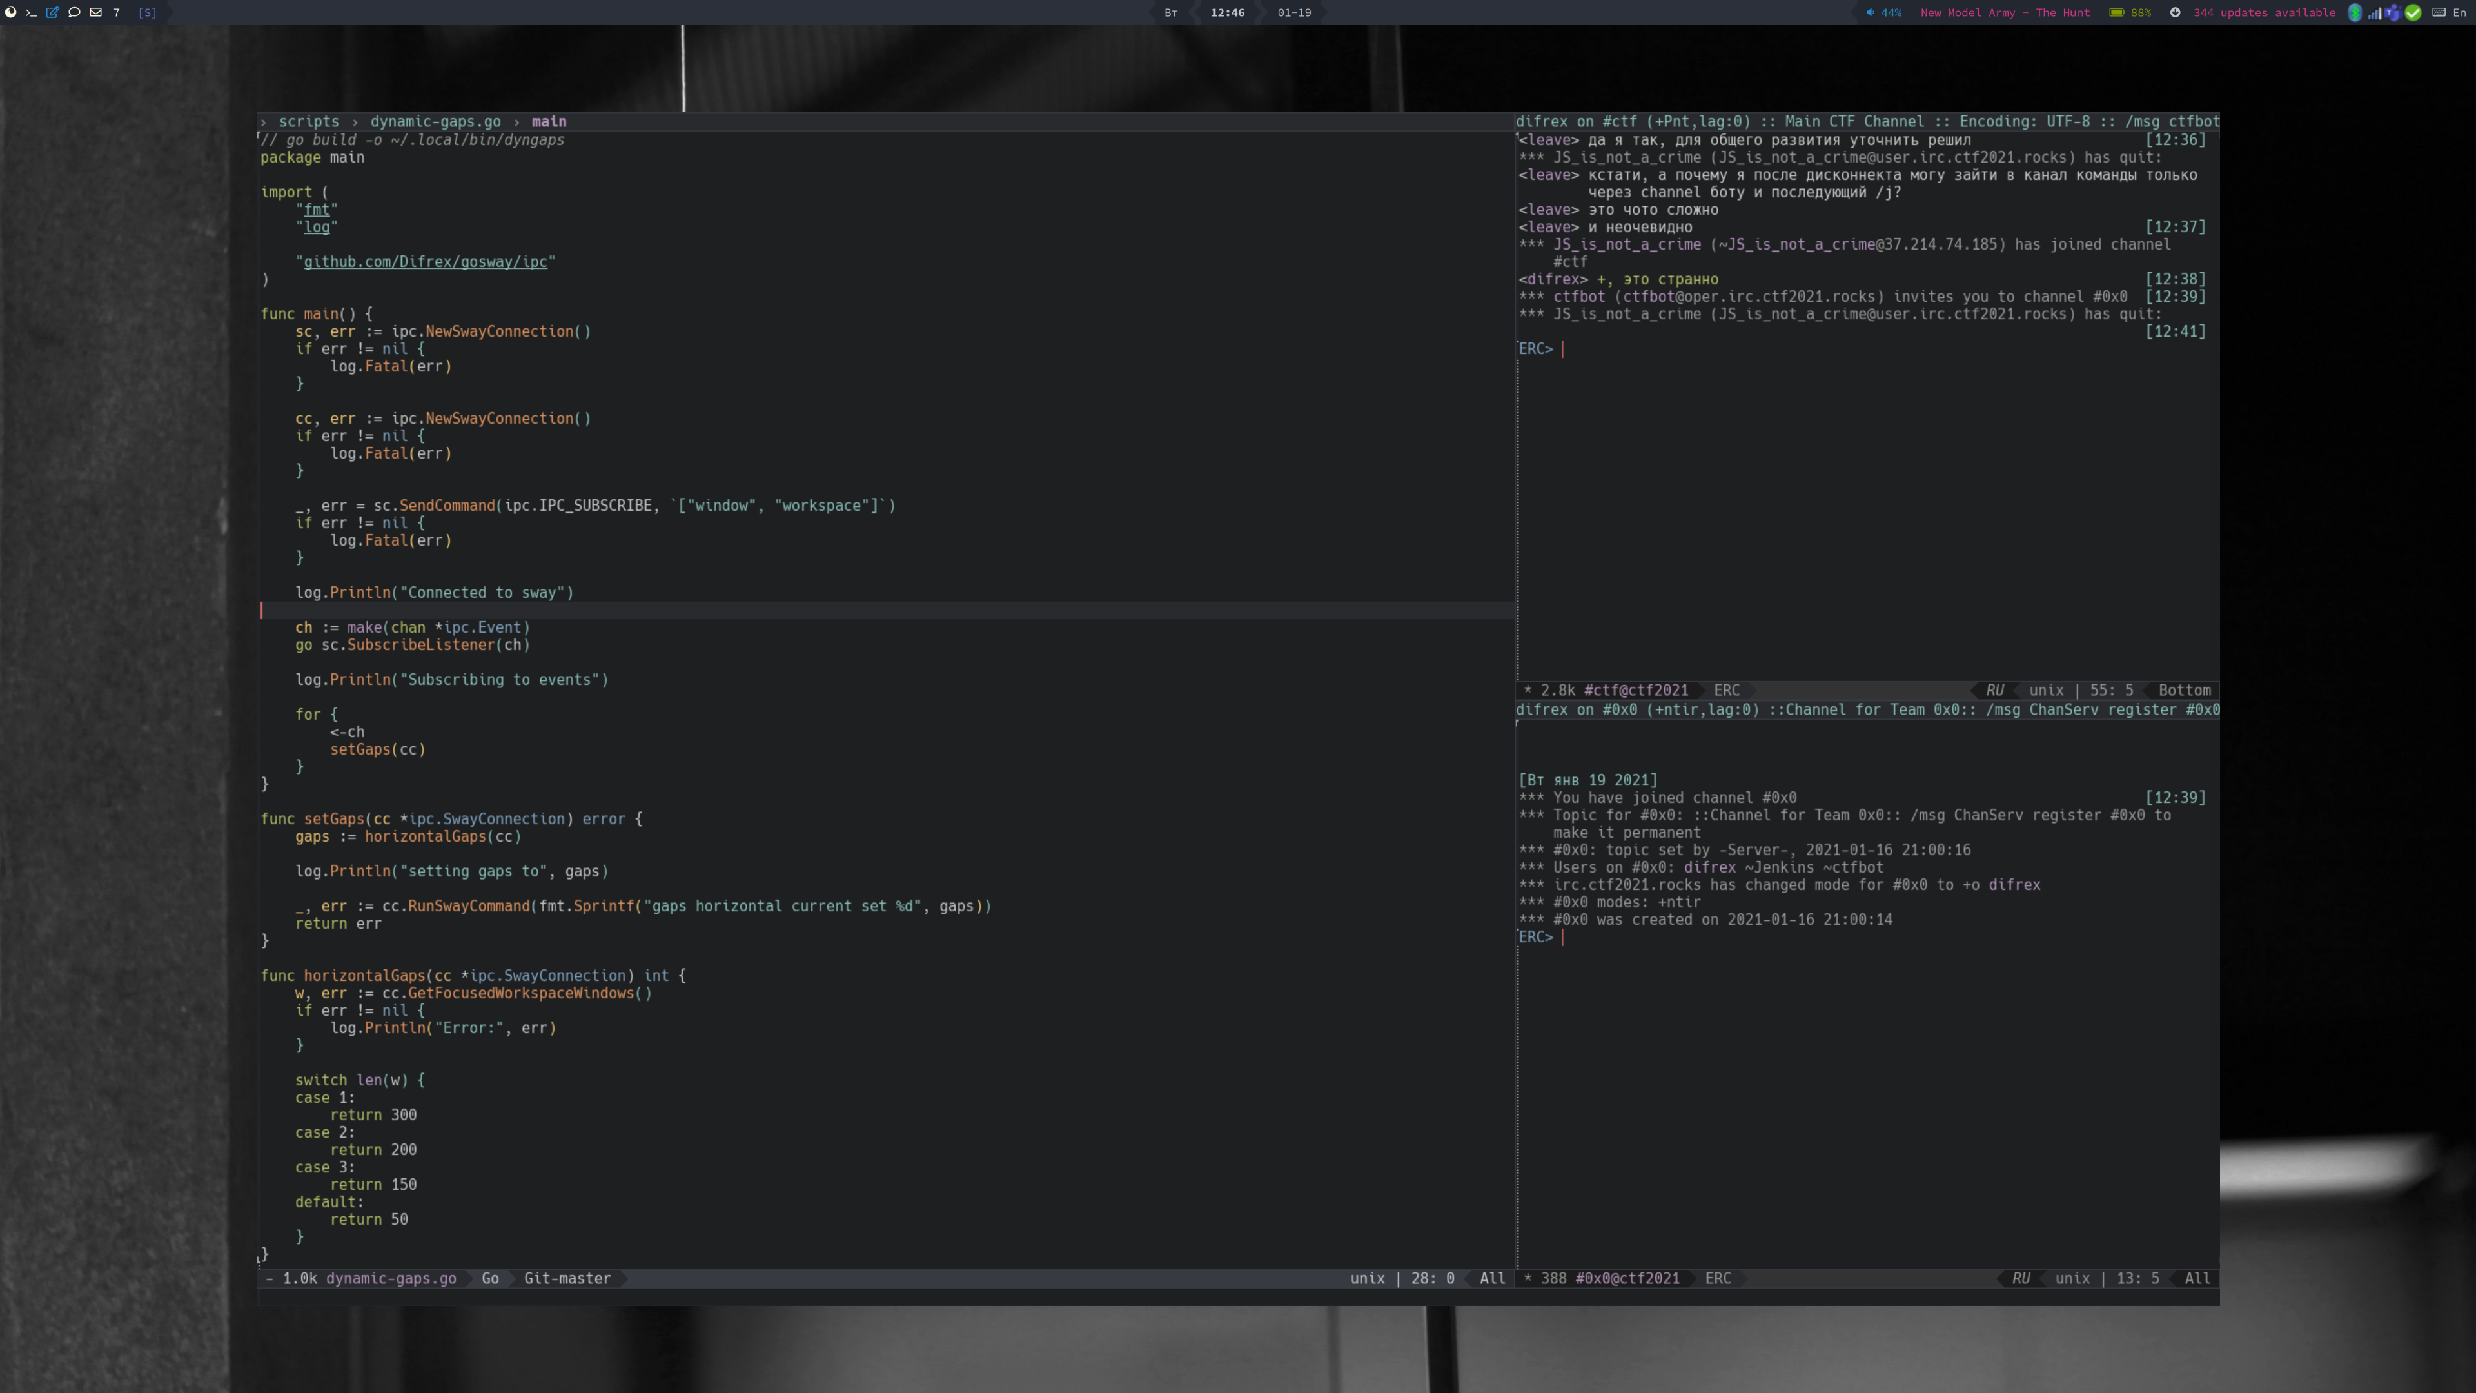Click the go build comment at the top of the file
Image resolution: width=2476 pixels, height=1393 pixels.
[413, 141]
